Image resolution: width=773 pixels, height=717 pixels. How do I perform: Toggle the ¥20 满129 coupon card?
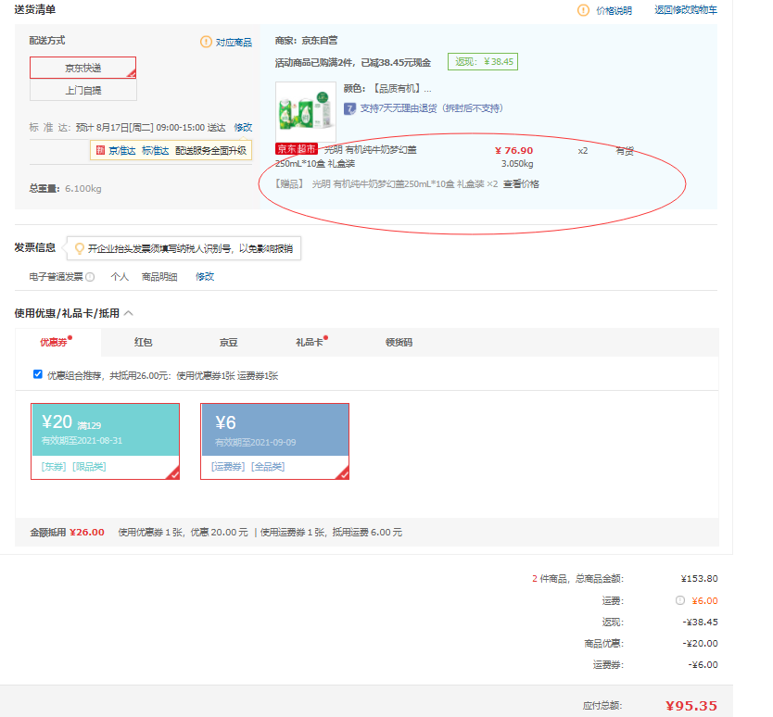[105, 441]
